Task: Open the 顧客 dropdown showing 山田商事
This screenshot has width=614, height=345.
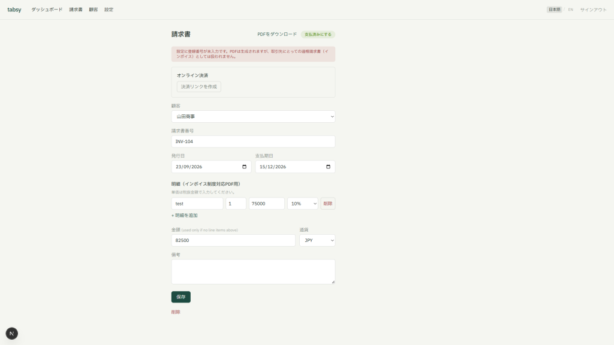Action: [x=254, y=117]
